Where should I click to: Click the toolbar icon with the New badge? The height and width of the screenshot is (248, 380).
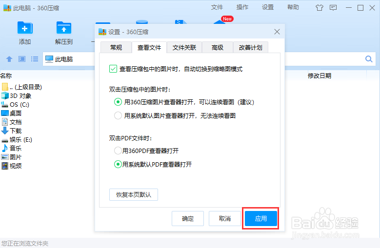220,21
